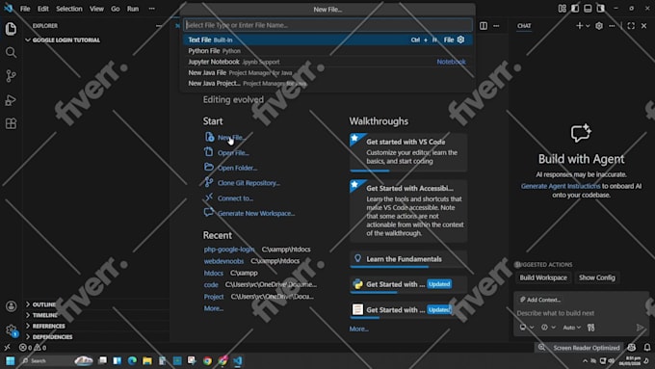
Task: Open the Manage gear in activity bar
Action: click(12, 330)
